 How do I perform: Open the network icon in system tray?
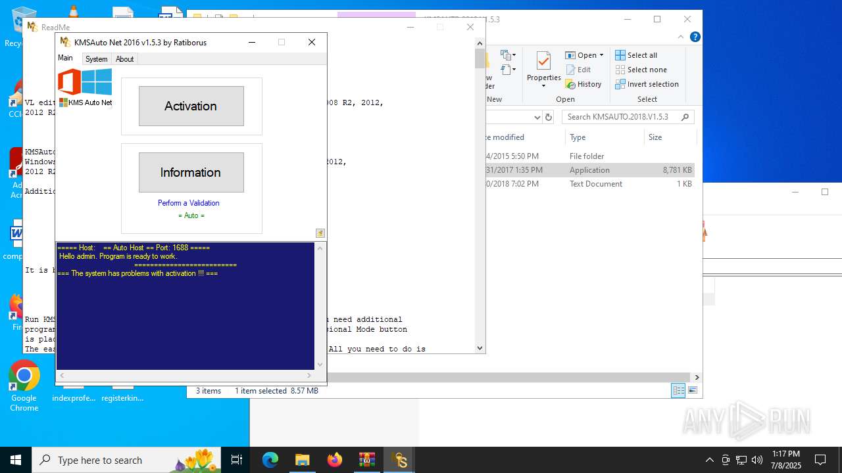click(x=741, y=460)
